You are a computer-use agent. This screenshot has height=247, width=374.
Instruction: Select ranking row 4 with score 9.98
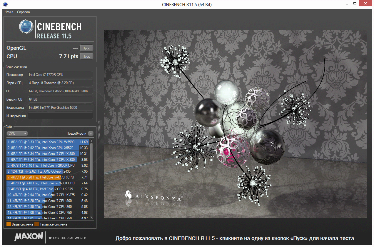coord(48,159)
